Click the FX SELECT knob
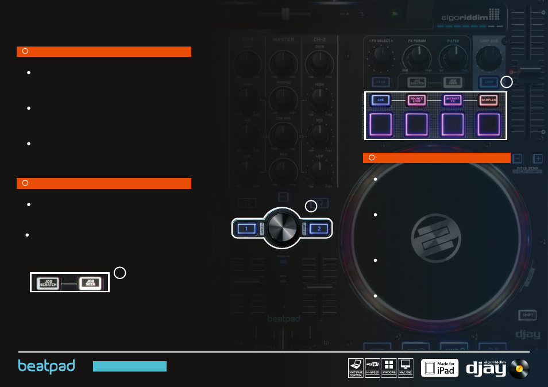Viewport: 548px width, 387px height. pos(381,57)
